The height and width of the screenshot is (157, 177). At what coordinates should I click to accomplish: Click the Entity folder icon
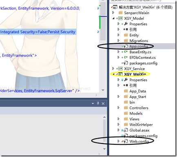(126, 35)
